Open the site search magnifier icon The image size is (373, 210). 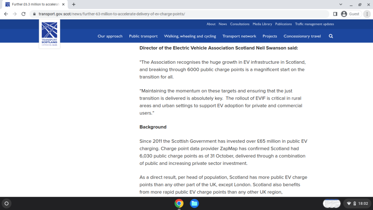331,36
